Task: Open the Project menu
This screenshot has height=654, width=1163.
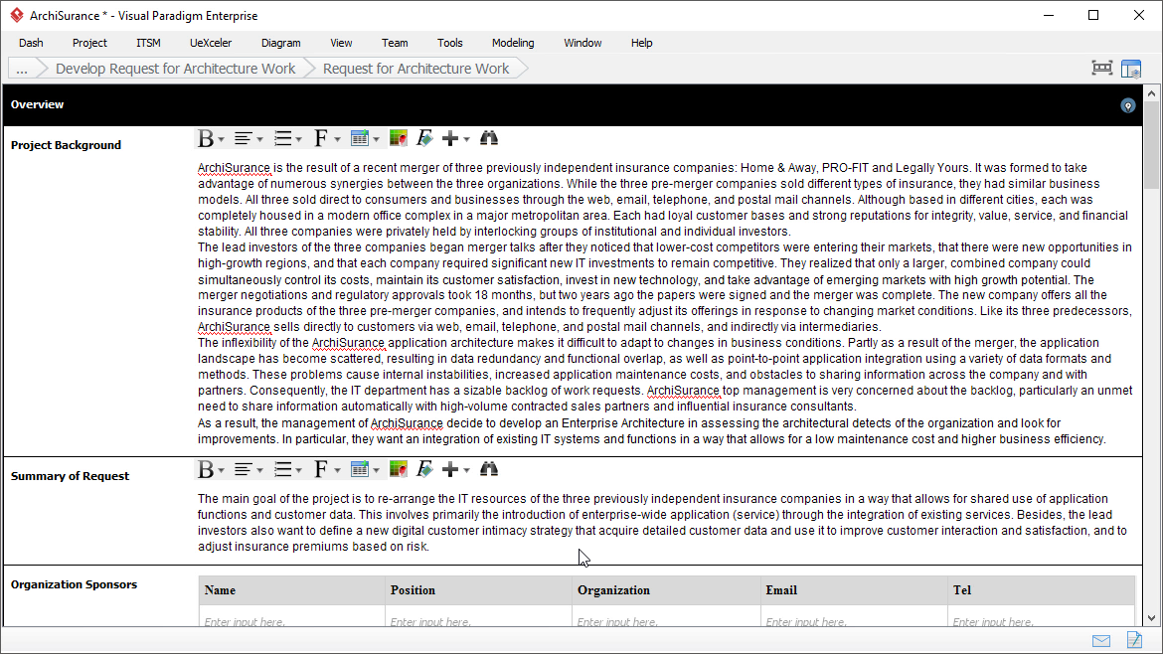Action: point(89,43)
